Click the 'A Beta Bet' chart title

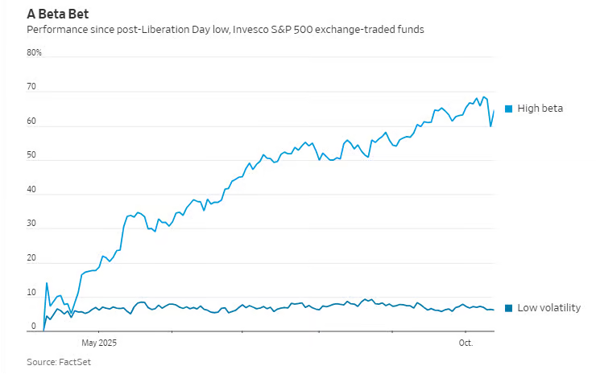tap(57, 14)
